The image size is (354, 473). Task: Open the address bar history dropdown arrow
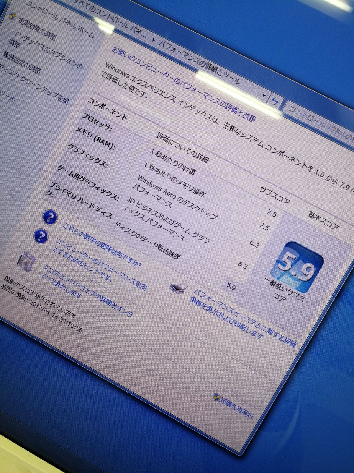[265, 95]
